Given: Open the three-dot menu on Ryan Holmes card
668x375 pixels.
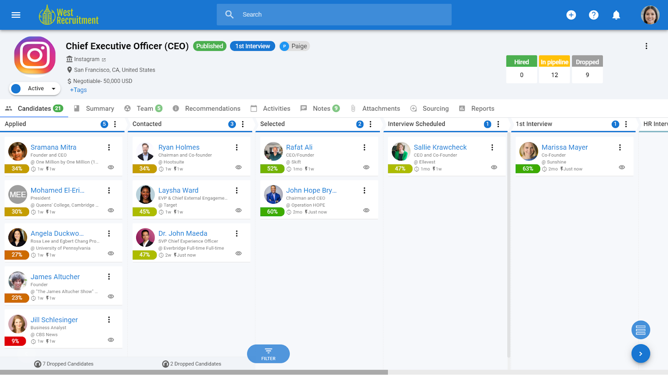Looking at the screenshot, I should click(237, 147).
